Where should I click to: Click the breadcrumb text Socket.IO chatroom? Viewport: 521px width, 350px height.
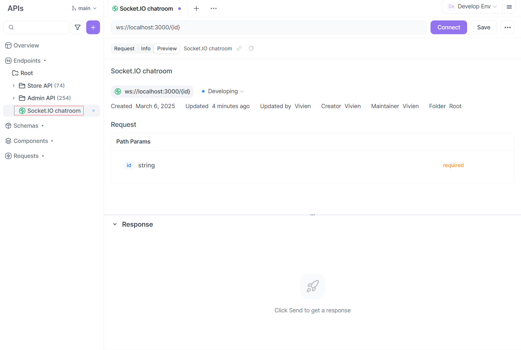208,49
